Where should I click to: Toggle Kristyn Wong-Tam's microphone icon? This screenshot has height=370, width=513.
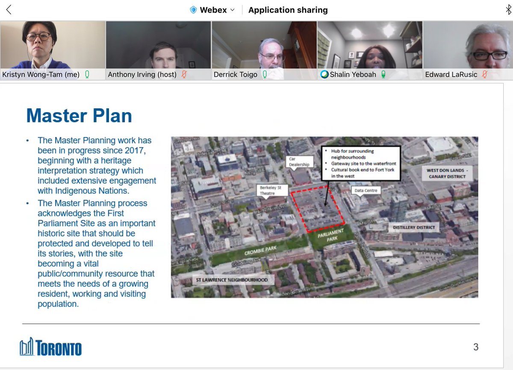click(x=87, y=74)
